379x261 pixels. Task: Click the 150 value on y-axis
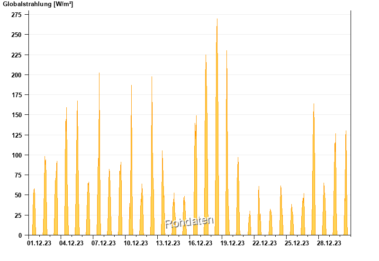(17, 115)
